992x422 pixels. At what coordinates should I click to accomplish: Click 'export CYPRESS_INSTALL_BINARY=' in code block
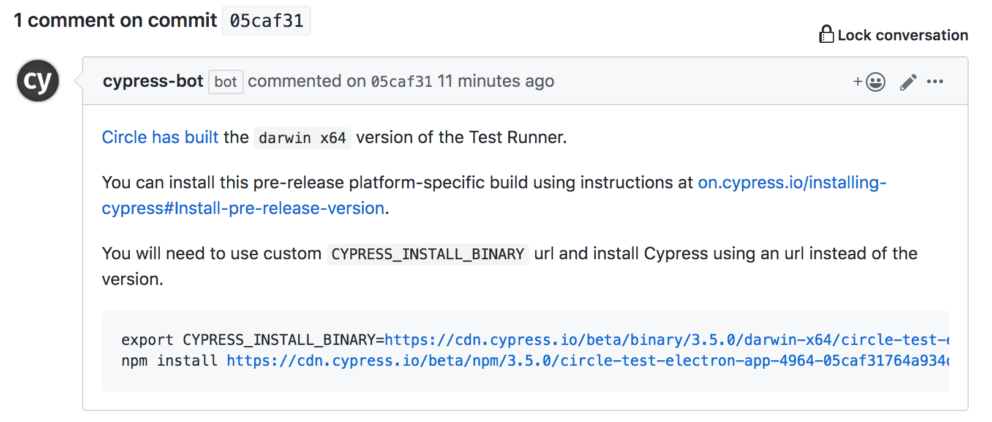click(253, 339)
